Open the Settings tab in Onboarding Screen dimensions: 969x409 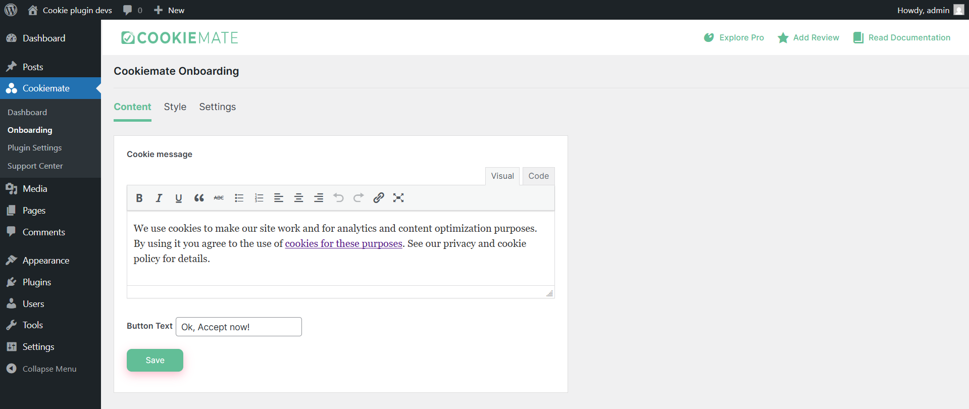pos(218,107)
